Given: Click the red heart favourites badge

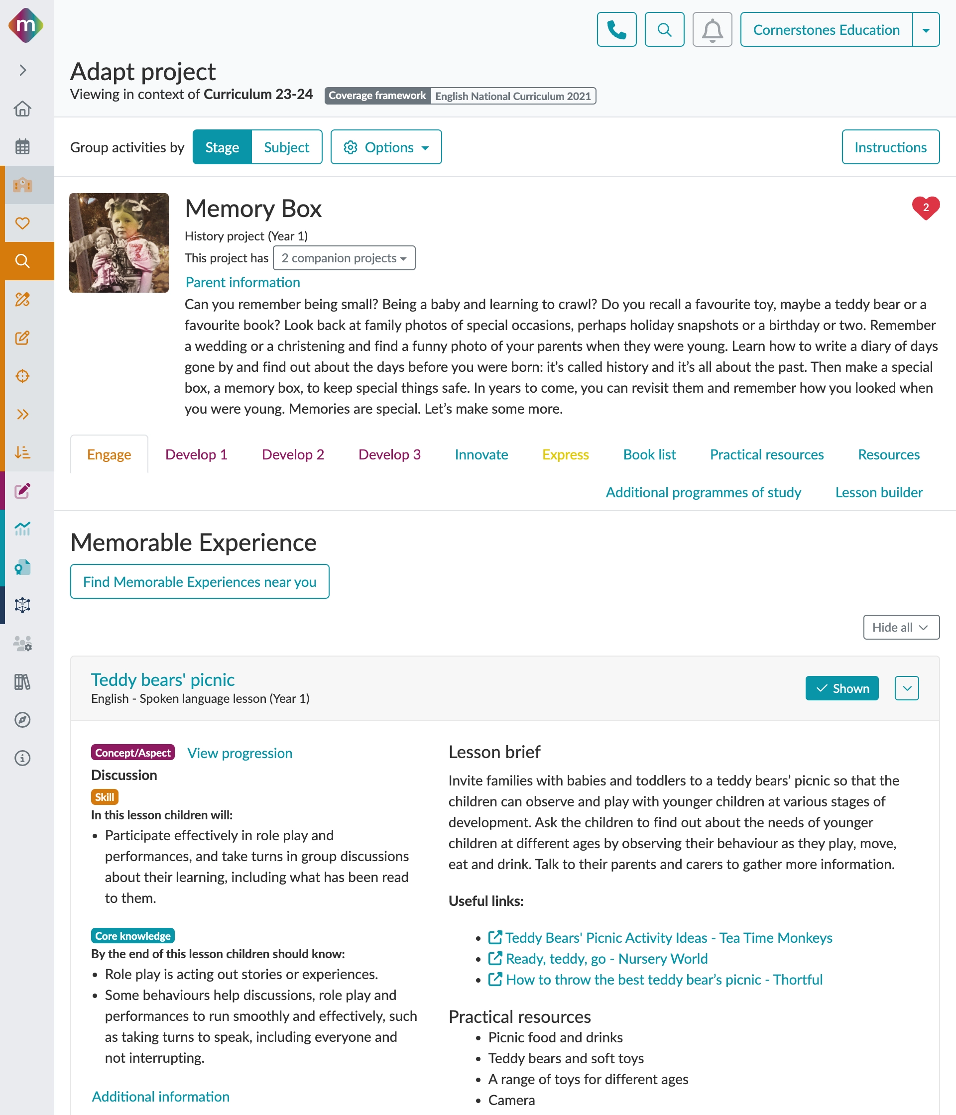Looking at the screenshot, I should coord(925,208).
